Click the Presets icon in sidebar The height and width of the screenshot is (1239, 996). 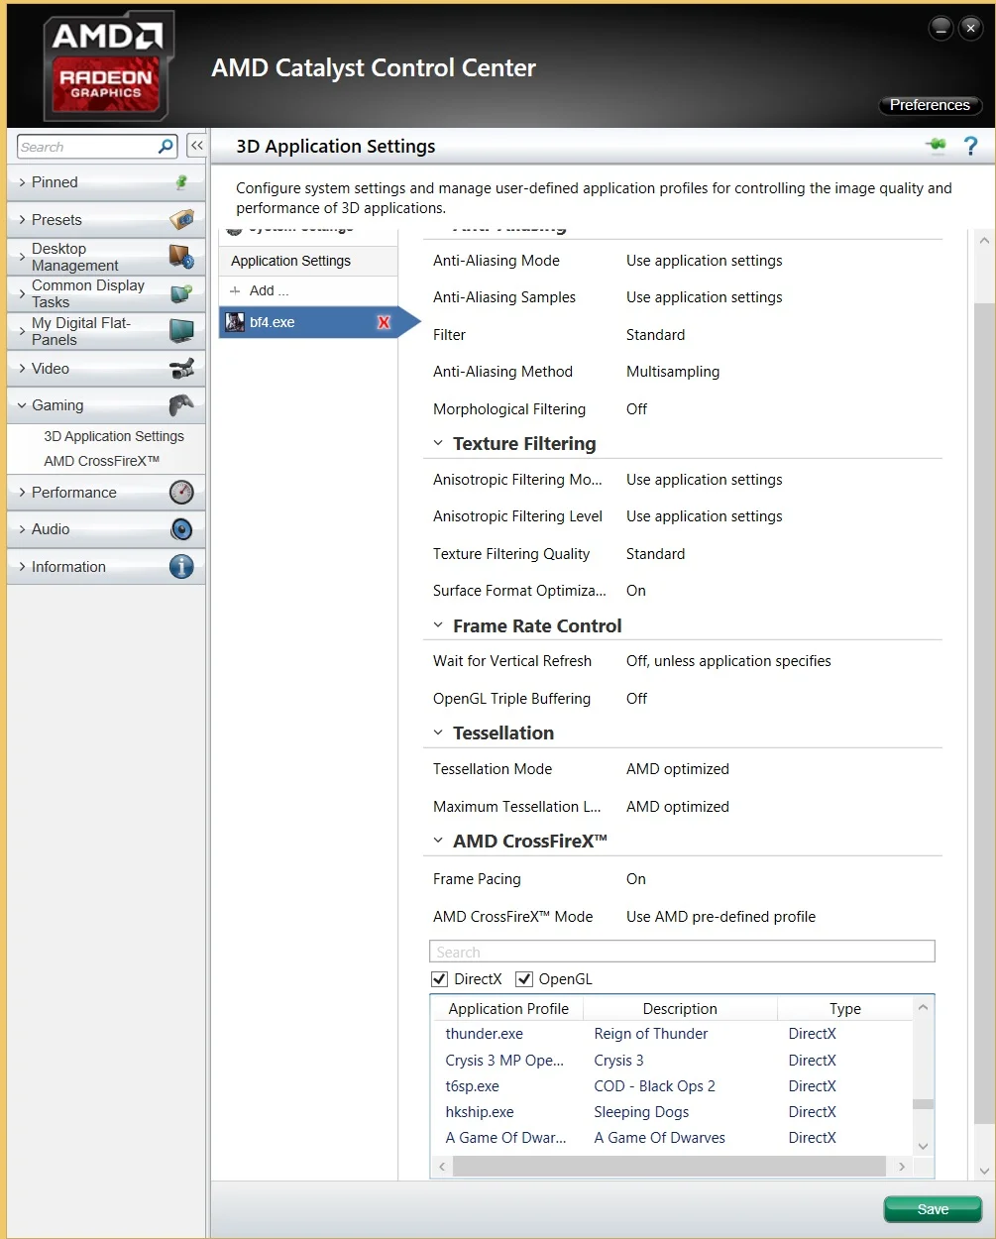tap(181, 219)
